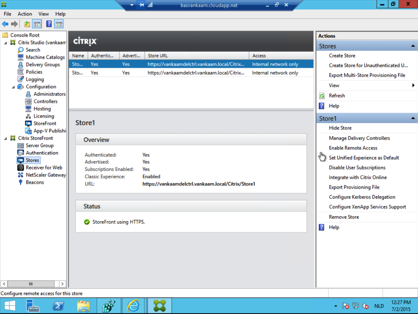The image size is (418, 314).
Task: Click Set Unified Experience as Default
Action: (x=364, y=158)
